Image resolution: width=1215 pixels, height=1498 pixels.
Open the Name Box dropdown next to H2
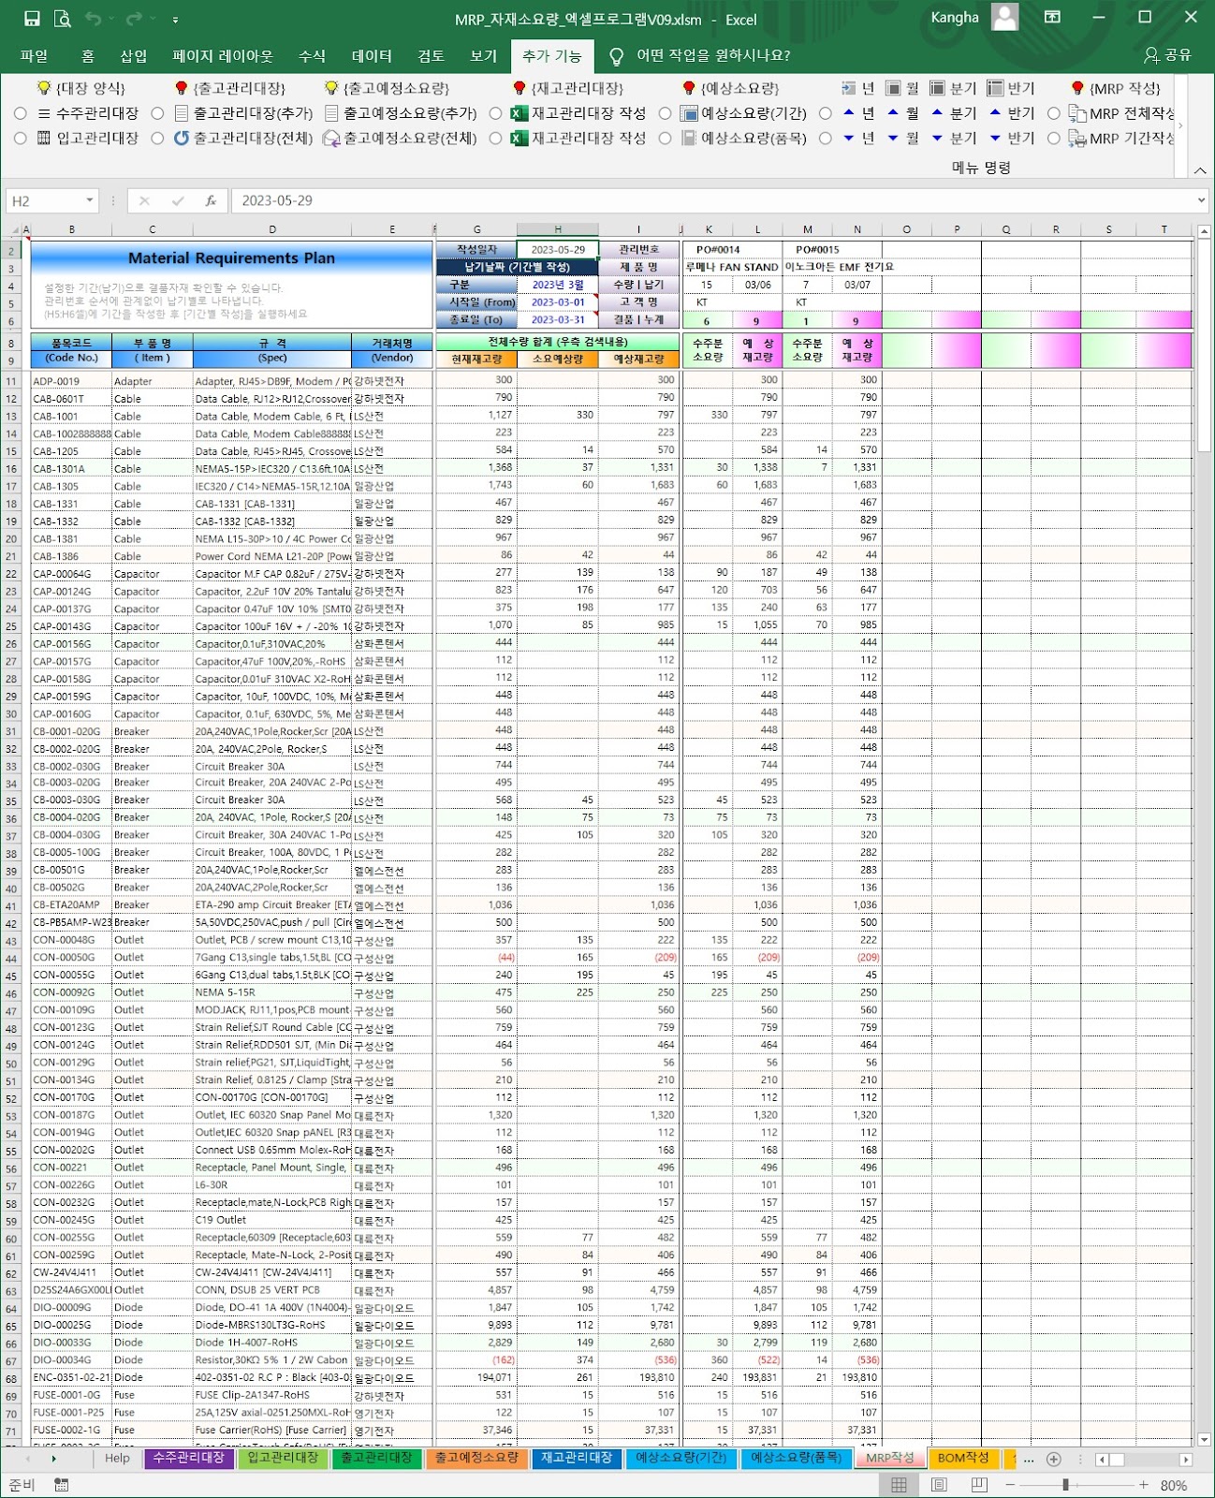point(90,200)
